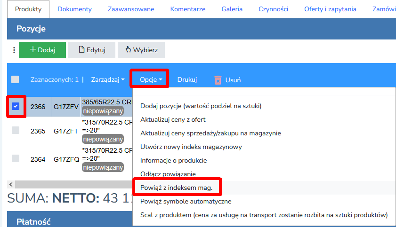Click the horizontal scrollbar left arrow
The height and width of the screenshot is (227, 396).
(11, 184)
